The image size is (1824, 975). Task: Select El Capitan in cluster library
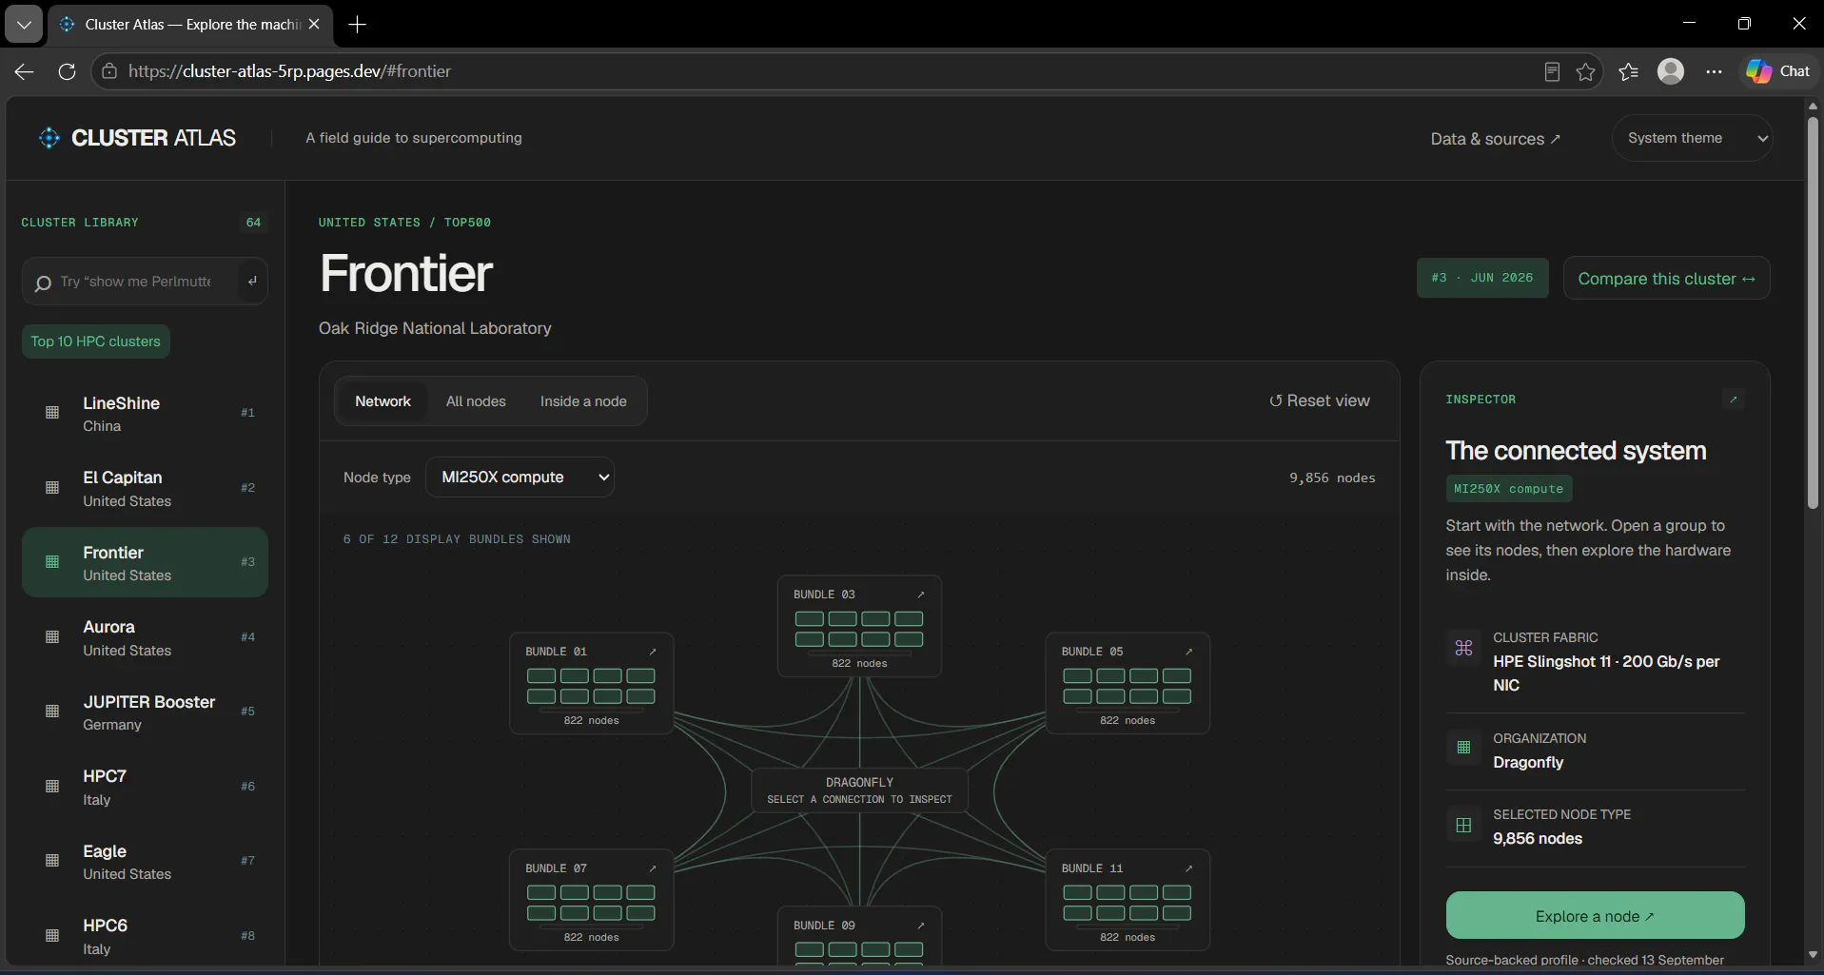[x=145, y=488]
